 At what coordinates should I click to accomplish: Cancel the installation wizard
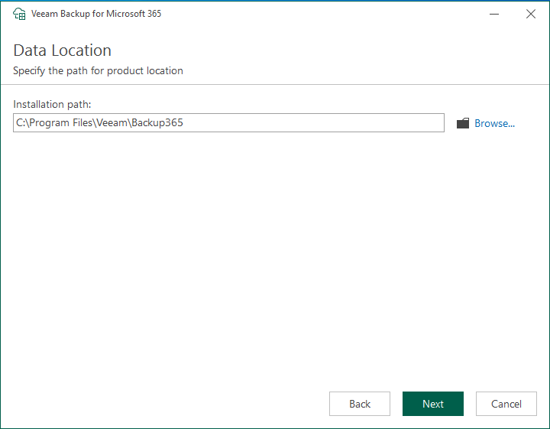[506, 404]
